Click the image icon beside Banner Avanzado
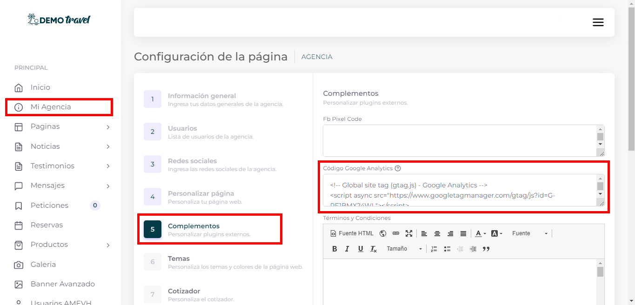 (x=19, y=285)
